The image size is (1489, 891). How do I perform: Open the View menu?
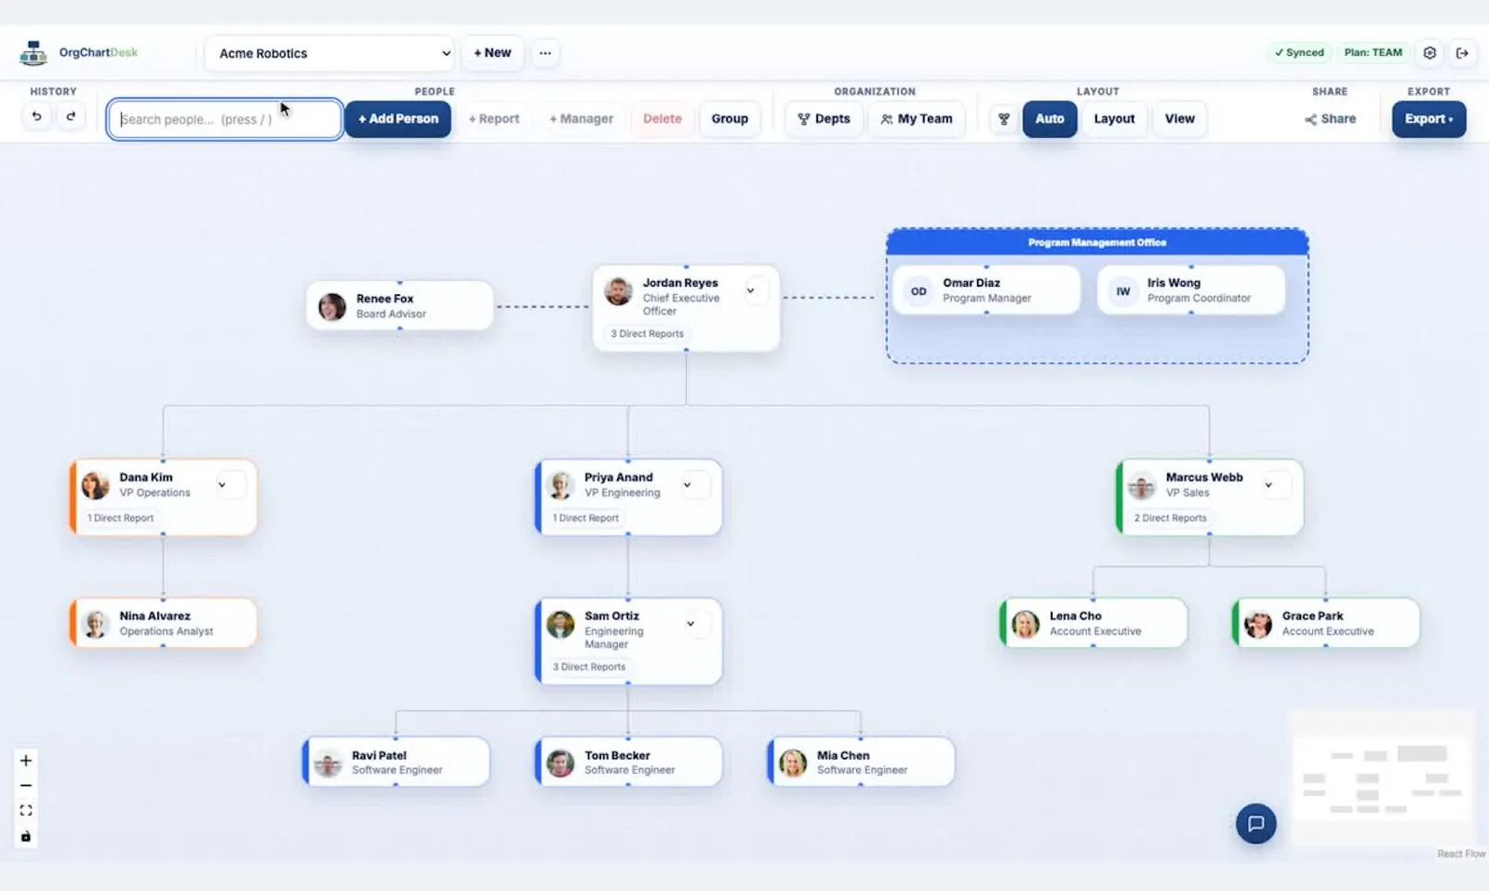1179,119
